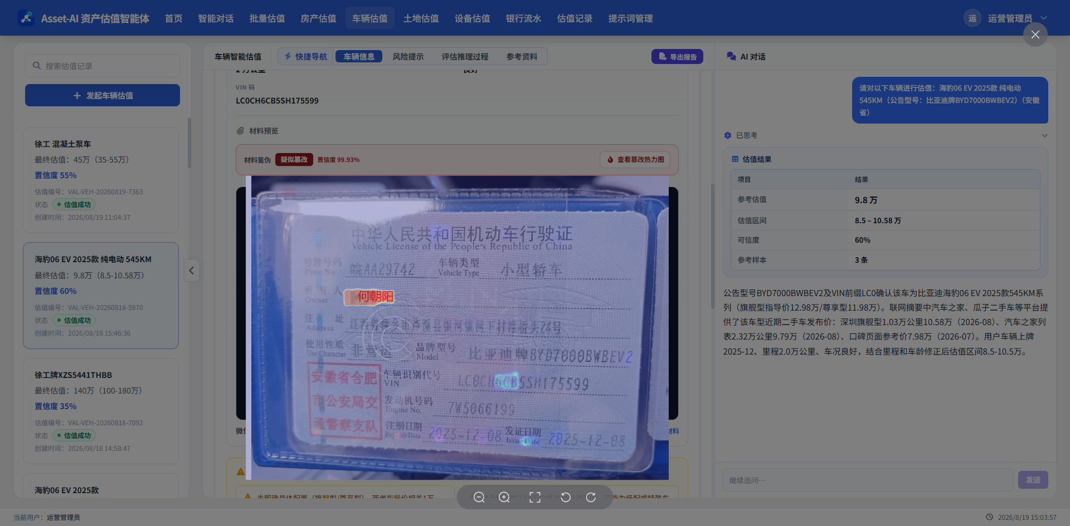
Task: Toggle fullscreen in image viewer toolbar
Action: tap(535, 497)
